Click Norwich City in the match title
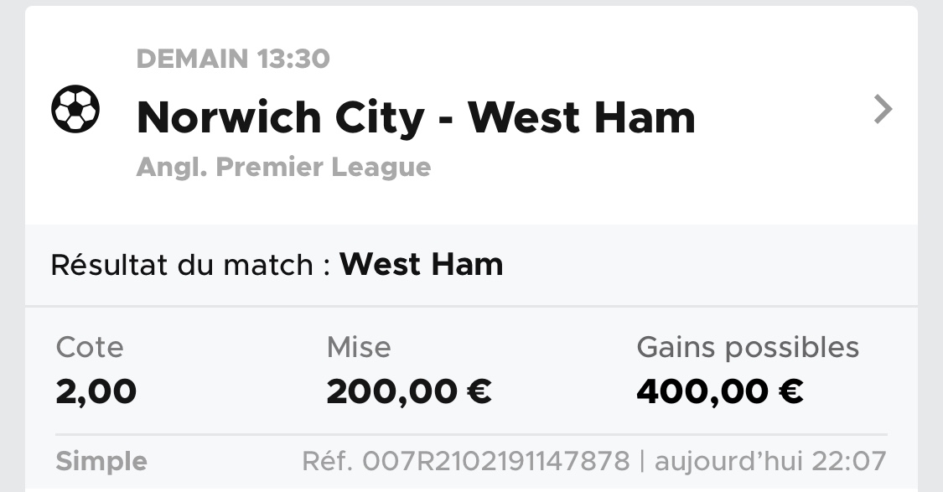 [280, 117]
